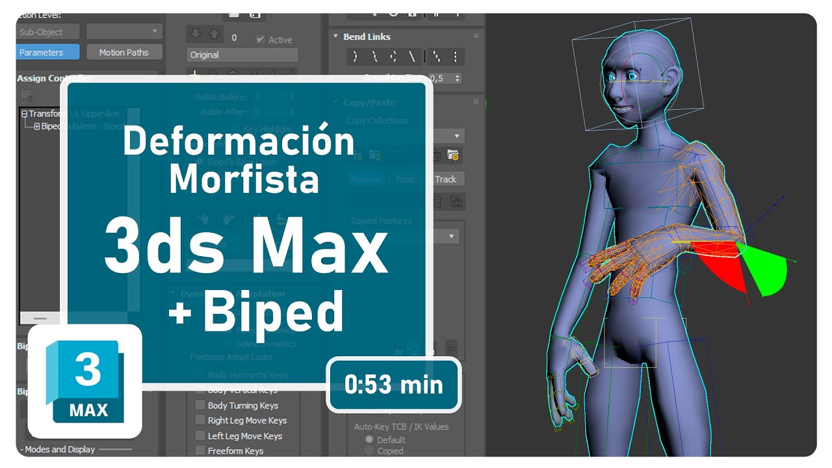Click the Bend Links rollout grip handle
This screenshot has width=832, height=468.
(x=476, y=36)
